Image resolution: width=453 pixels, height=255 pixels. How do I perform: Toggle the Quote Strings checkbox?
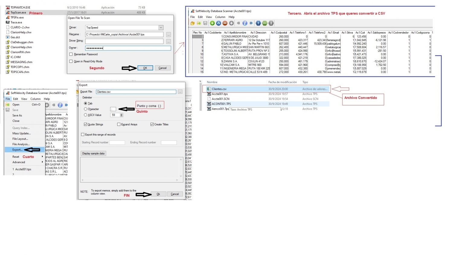[x=85, y=124]
